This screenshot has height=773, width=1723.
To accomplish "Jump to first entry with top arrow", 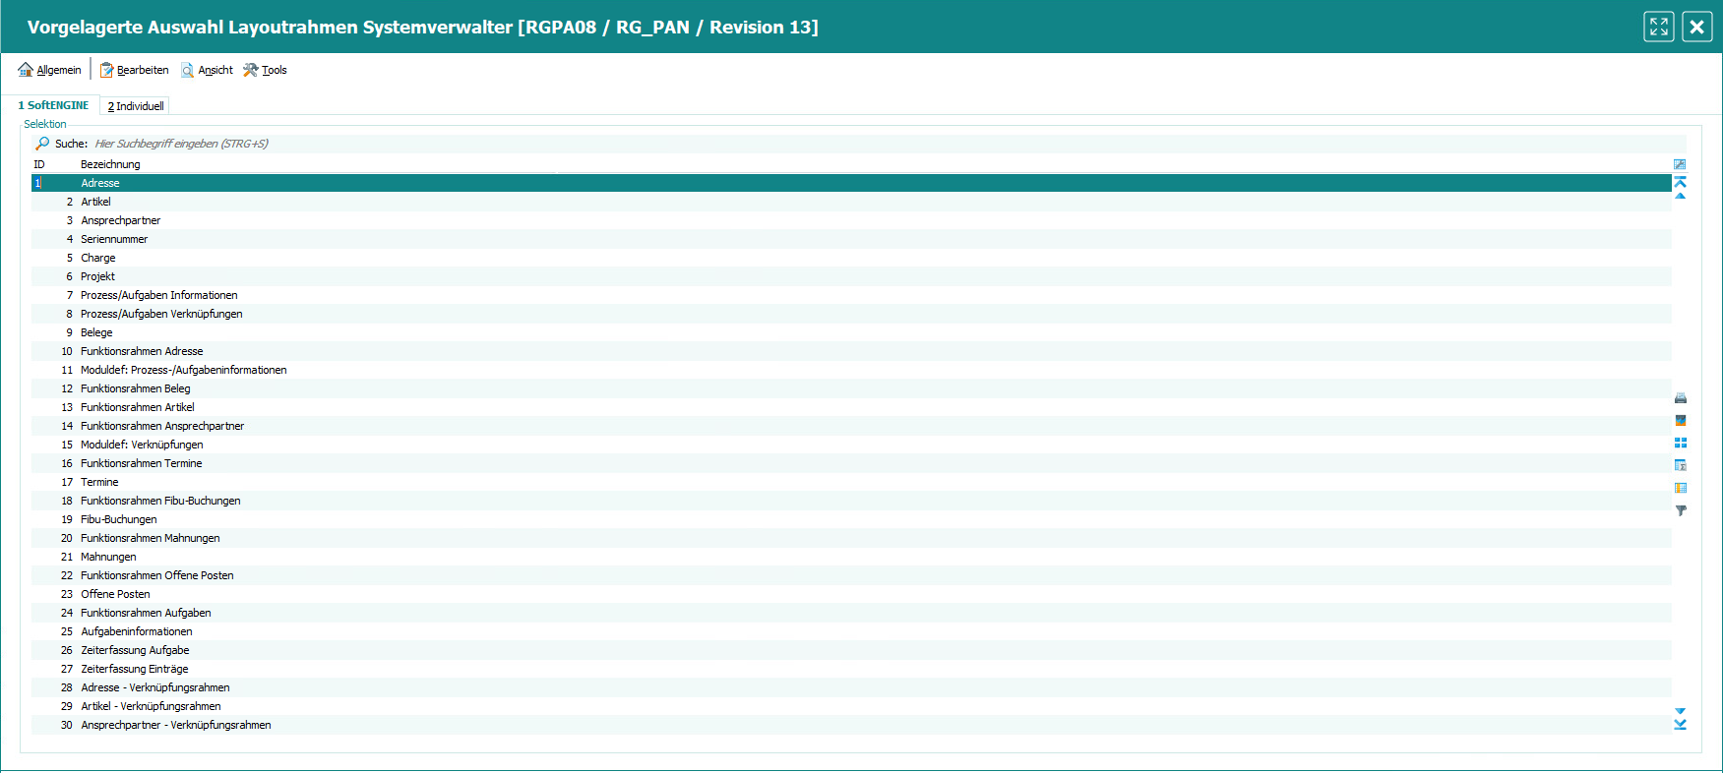I will (x=1681, y=182).
